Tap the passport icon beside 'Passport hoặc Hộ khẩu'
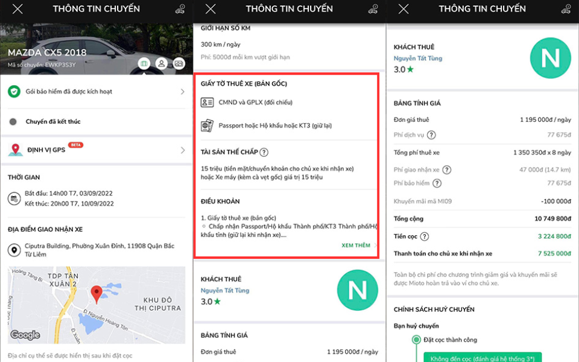This screenshot has height=362, width=579. pyautogui.click(x=207, y=125)
